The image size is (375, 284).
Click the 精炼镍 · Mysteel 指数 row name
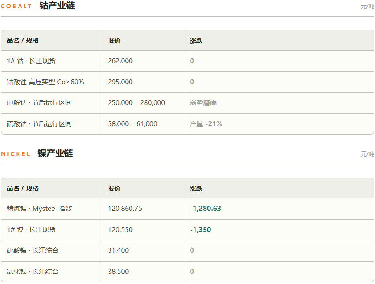click(39, 209)
